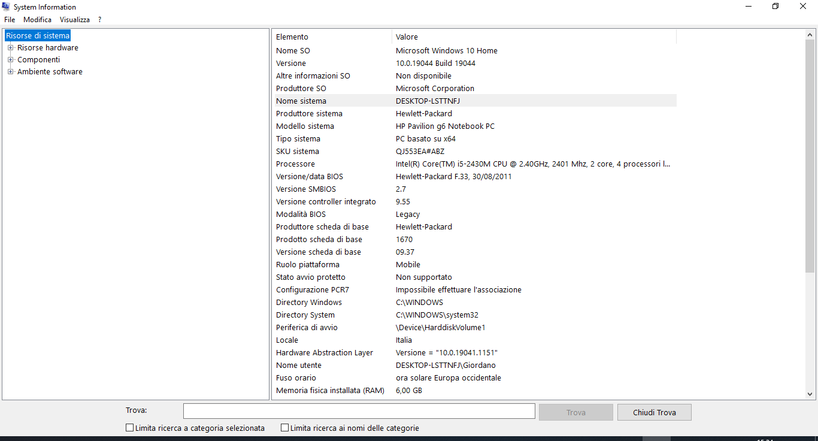Screen dimensions: 818x441
Task: Click the Trova search button
Action: [x=576, y=412]
